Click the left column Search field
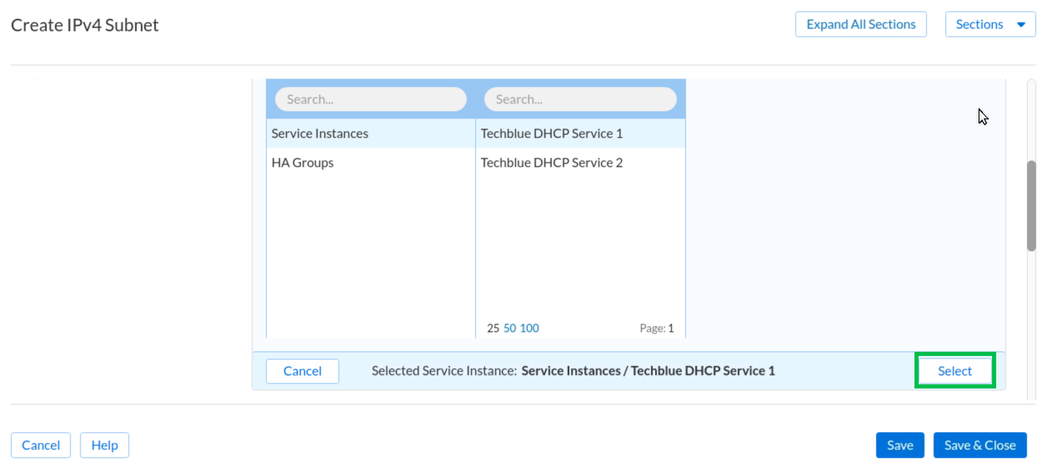 point(370,99)
